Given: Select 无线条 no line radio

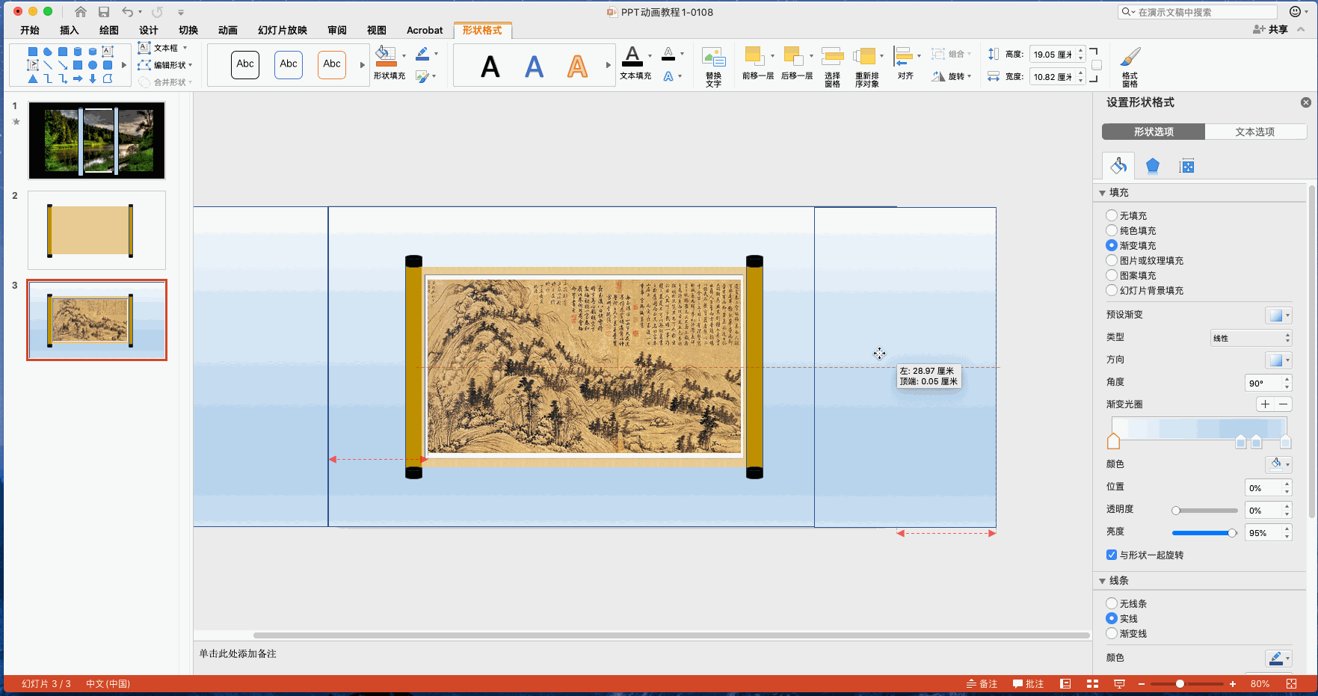Looking at the screenshot, I should (x=1112, y=603).
